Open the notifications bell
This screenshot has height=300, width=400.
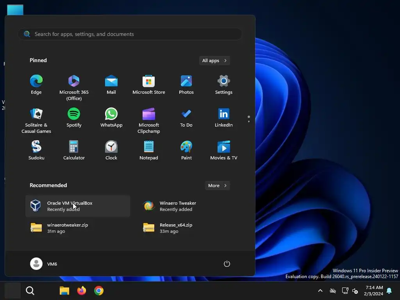point(389,291)
